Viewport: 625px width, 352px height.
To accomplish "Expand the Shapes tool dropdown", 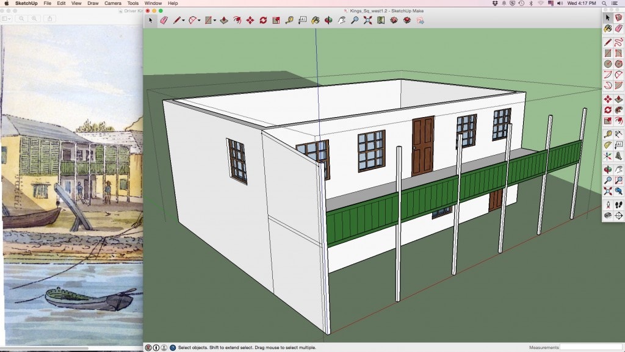I will pos(214,20).
